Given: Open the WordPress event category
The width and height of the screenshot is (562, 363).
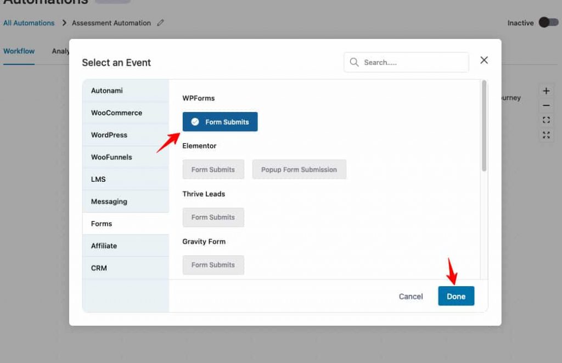Looking at the screenshot, I should point(126,135).
